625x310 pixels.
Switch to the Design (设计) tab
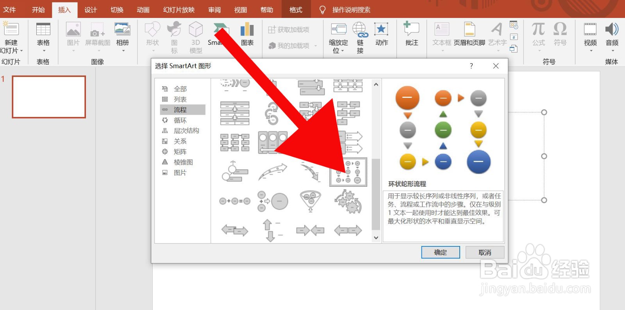tap(91, 10)
